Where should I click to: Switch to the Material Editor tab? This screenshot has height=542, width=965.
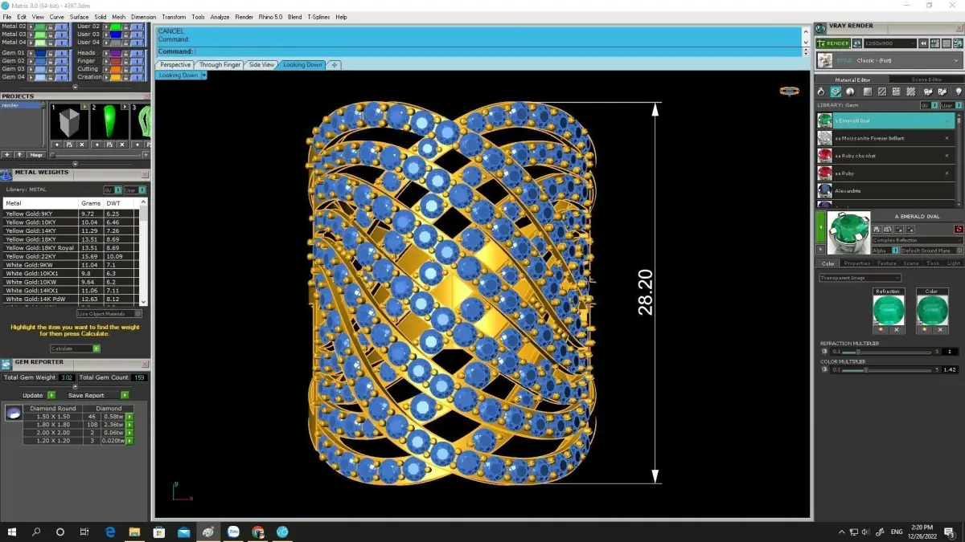[x=852, y=79]
